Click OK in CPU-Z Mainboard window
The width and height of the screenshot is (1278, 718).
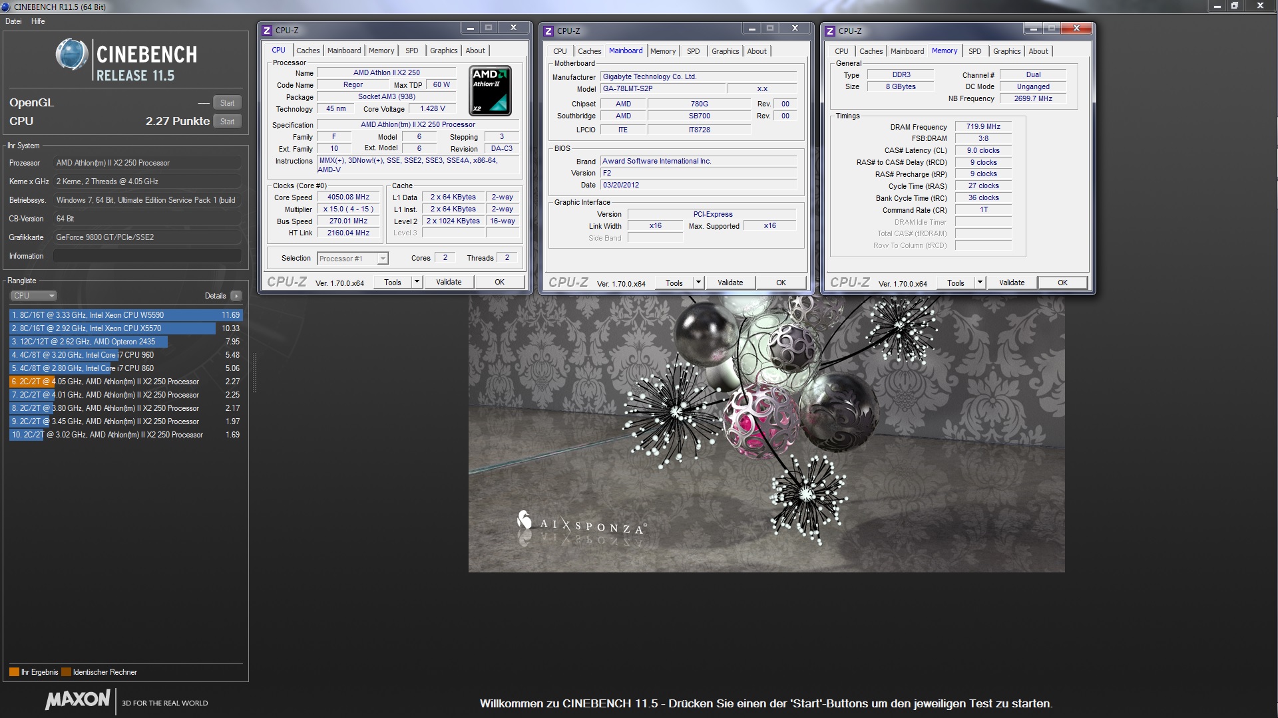coord(781,283)
